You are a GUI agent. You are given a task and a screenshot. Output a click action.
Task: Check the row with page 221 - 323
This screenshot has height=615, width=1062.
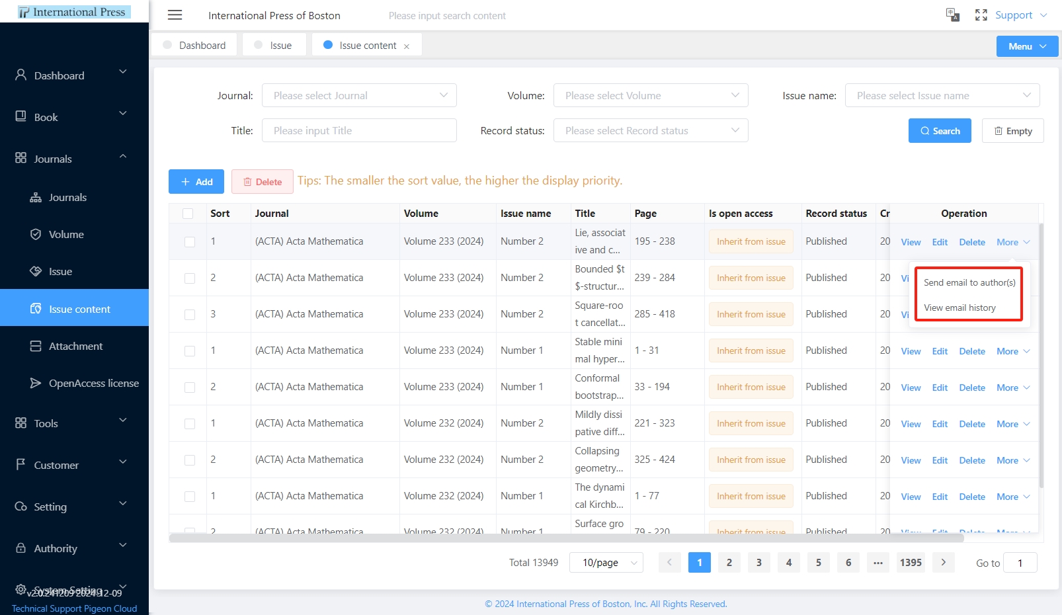click(190, 424)
